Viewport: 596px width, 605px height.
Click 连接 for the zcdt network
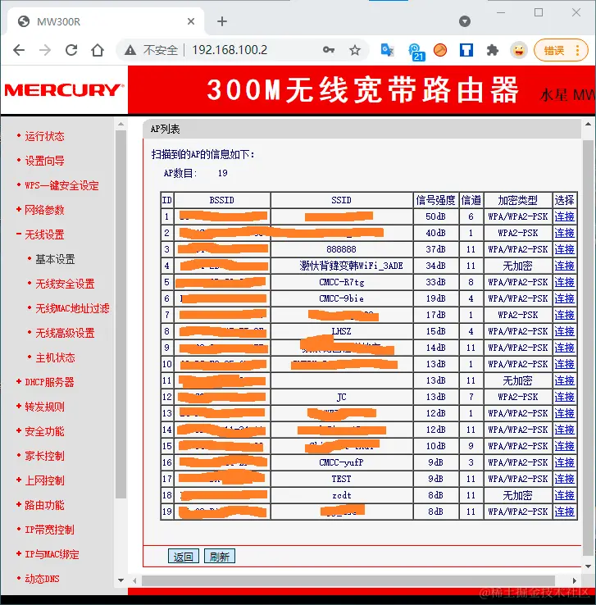tap(564, 495)
